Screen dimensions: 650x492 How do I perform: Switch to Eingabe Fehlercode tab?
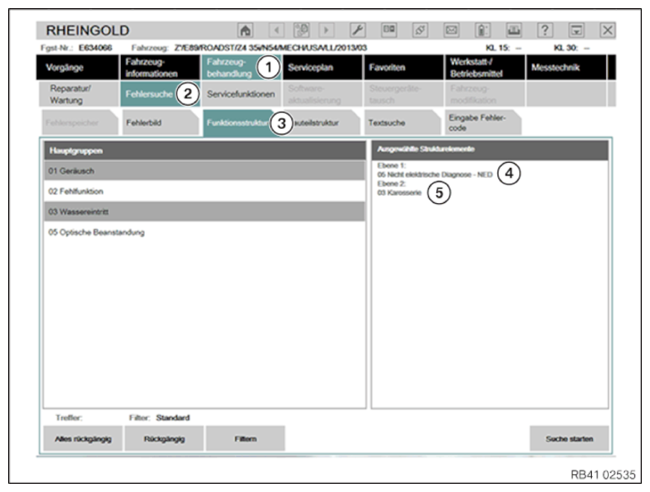coord(483,123)
